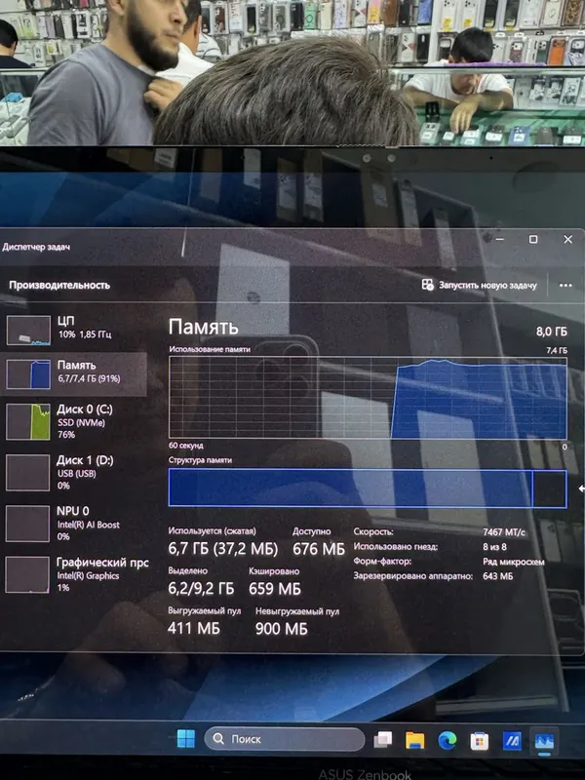Open the three-dot more options menu

(565, 285)
